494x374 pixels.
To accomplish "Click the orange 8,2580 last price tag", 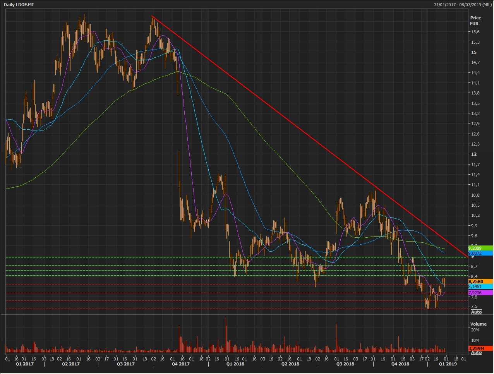I will click(480, 281).
